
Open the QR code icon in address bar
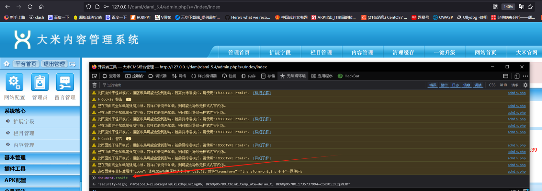click(495, 7)
